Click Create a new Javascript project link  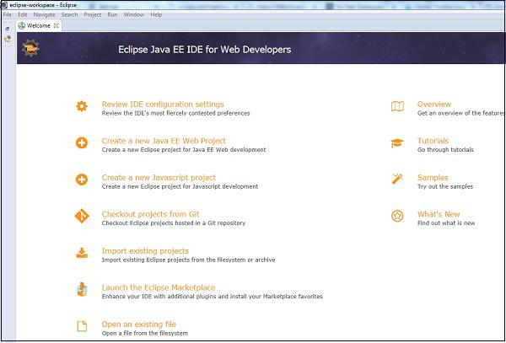159,178
